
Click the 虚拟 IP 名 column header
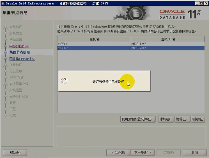coord(168,39)
